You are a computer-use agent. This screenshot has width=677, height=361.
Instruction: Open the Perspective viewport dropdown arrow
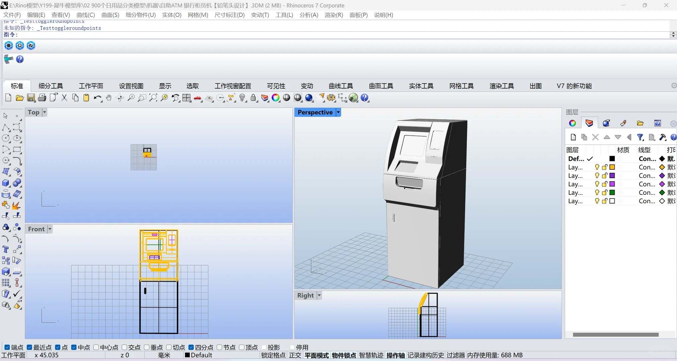click(x=338, y=112)
